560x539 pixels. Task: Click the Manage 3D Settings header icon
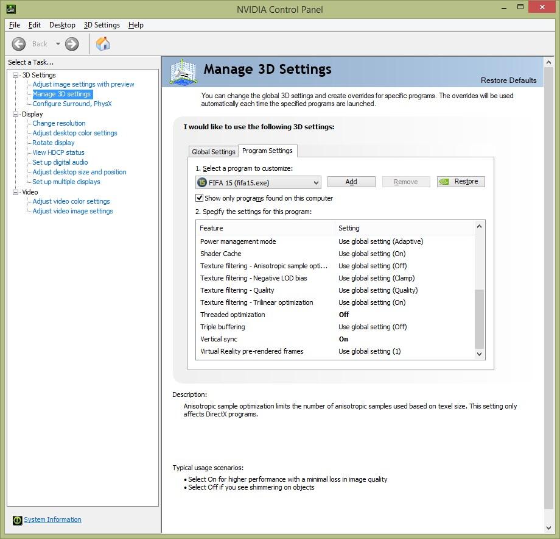(x=183, y=73)
